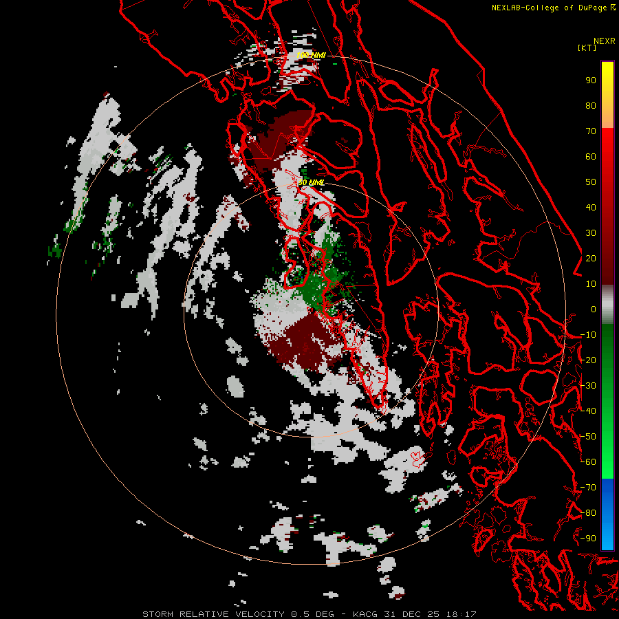Viewport: 619px width, 619px height.
Task: Click the Storm Relative Velocity KACG caption
Action: pyautogui.click(x=309, y=614)
